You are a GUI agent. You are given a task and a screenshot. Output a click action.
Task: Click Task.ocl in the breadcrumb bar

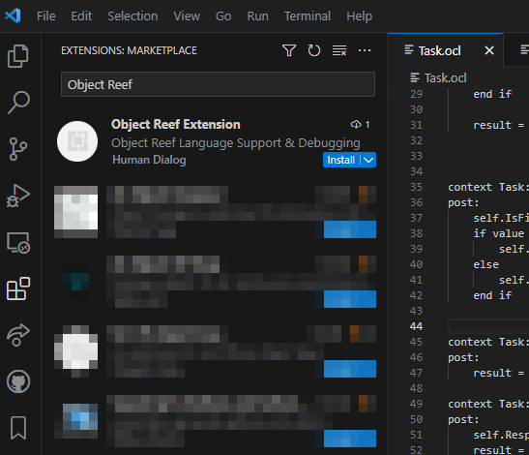point(445,78)
